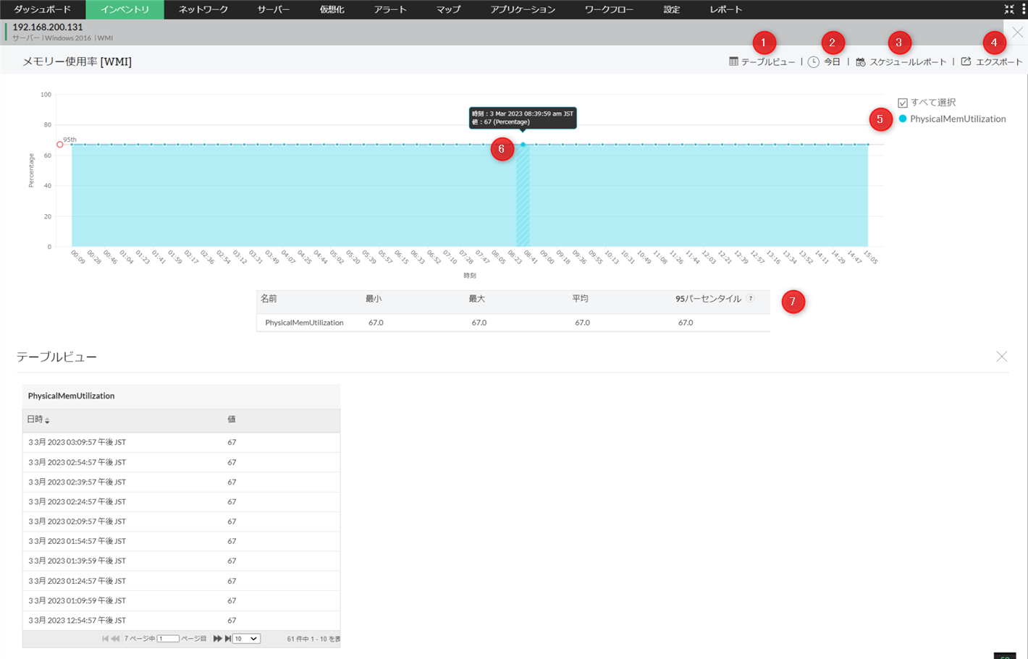Screen dimensions: 1028x659
Task: Select the row 03:09:57 午後 JST
Action: pos(181,442)
